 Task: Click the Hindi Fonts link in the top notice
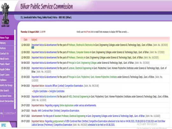87,32
